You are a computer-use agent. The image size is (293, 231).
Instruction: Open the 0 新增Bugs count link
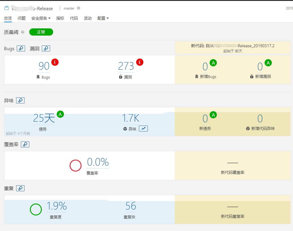(x=205, y=67)
